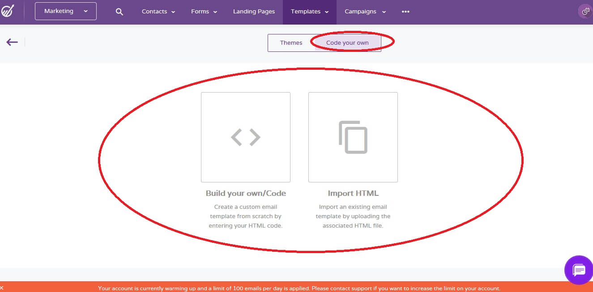Open the Campaigns dropdown

pyautogui.click(x=365, y=12)
